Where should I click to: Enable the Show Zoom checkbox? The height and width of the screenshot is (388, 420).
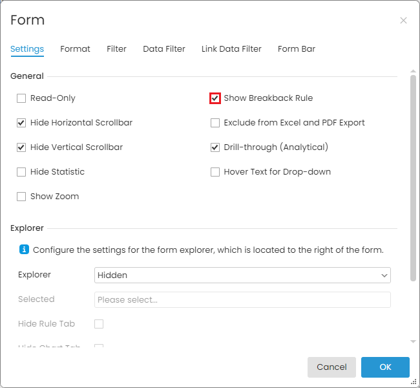coord(21,197)
